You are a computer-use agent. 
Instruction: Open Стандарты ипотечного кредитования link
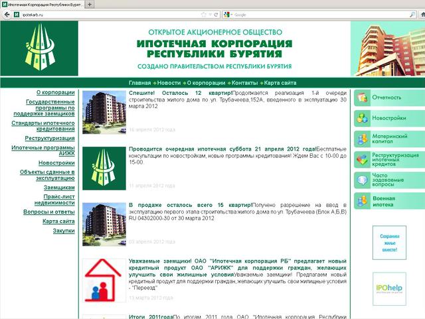43,126
